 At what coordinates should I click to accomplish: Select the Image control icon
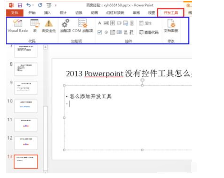[126, 23]
